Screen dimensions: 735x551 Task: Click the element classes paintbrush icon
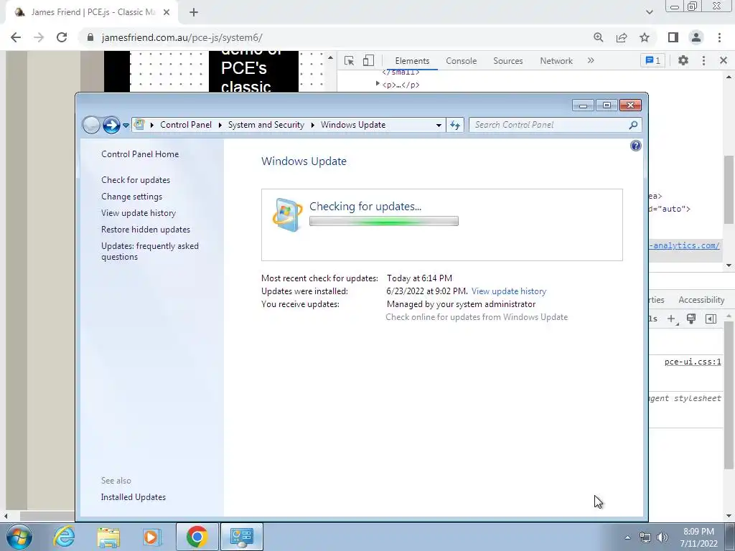coord(691,319)
